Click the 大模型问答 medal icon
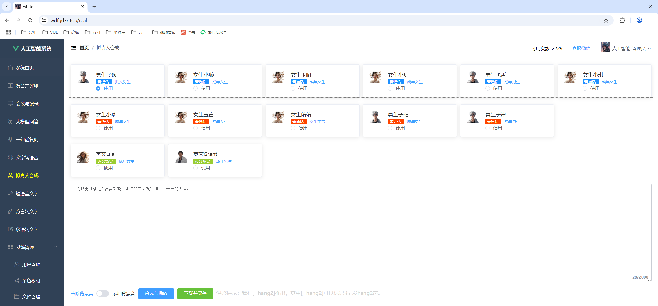Screen dimensions: 658x306 [10, 122]
